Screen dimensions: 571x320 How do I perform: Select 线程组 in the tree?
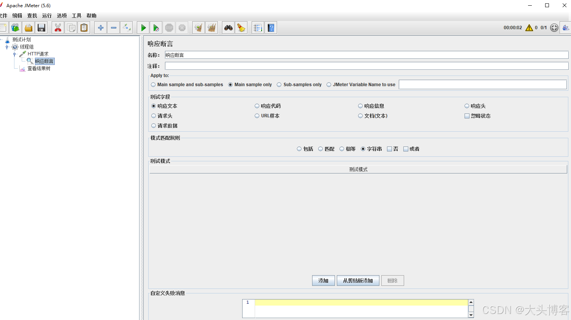(x=27, y=47)
